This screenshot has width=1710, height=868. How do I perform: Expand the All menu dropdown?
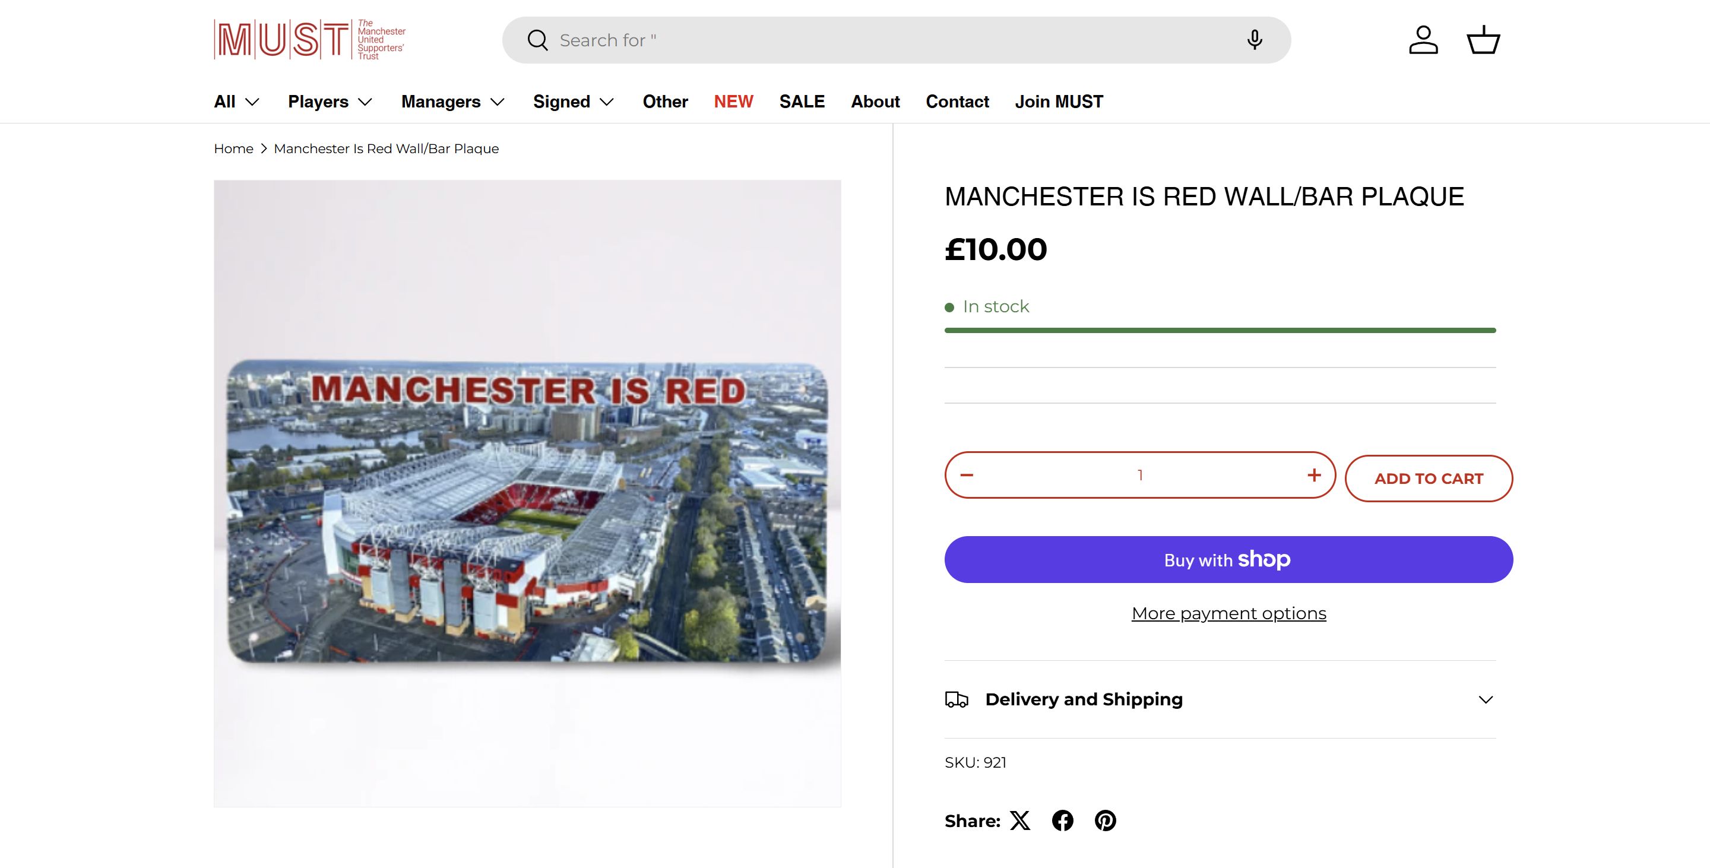236,102
